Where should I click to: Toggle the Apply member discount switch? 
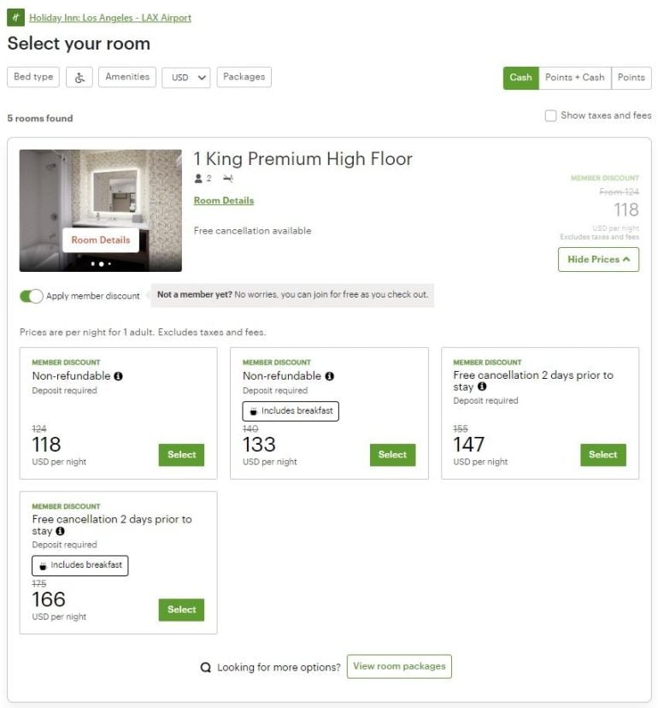[x=32, y=296]
